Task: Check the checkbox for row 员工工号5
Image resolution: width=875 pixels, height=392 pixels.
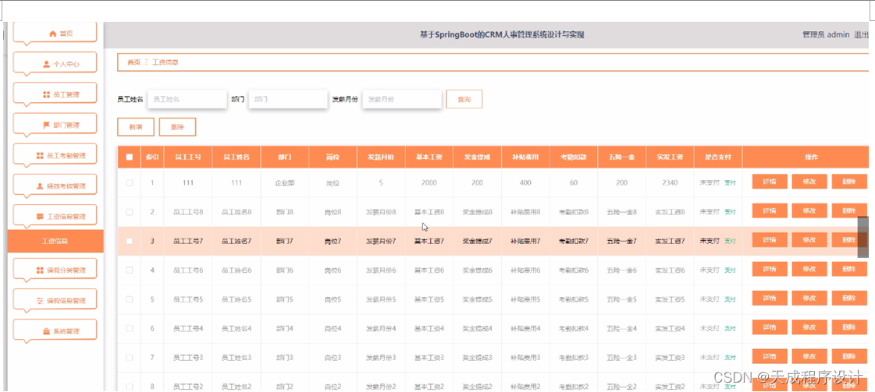Action: click(x=130, y=299)
